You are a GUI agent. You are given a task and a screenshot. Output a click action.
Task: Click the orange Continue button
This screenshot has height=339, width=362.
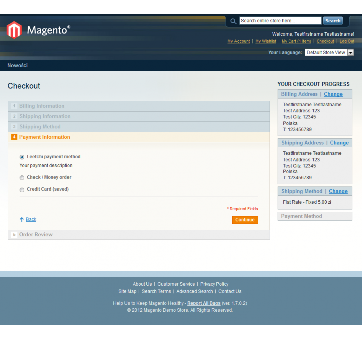[x=245, y=220]
